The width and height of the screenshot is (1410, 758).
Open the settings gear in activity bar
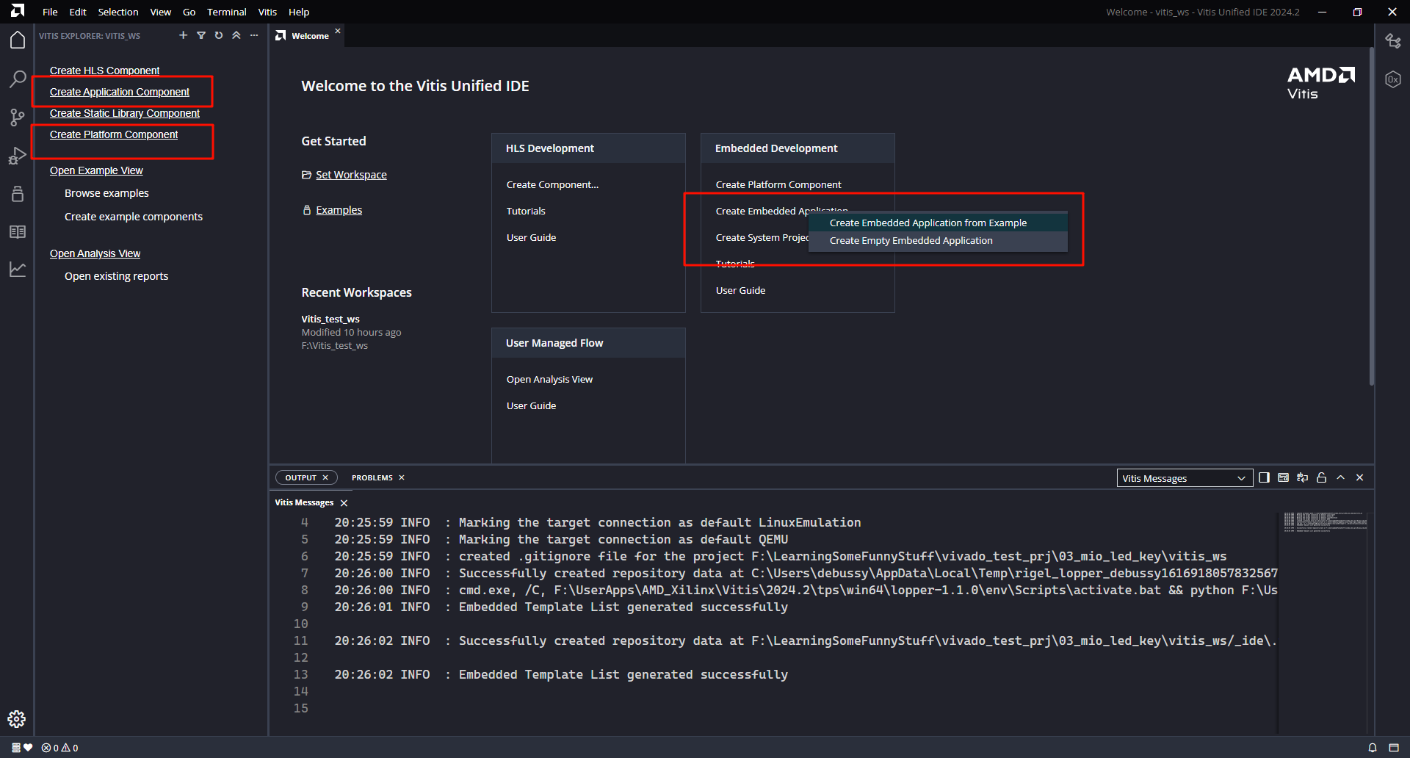coord(17,719)
